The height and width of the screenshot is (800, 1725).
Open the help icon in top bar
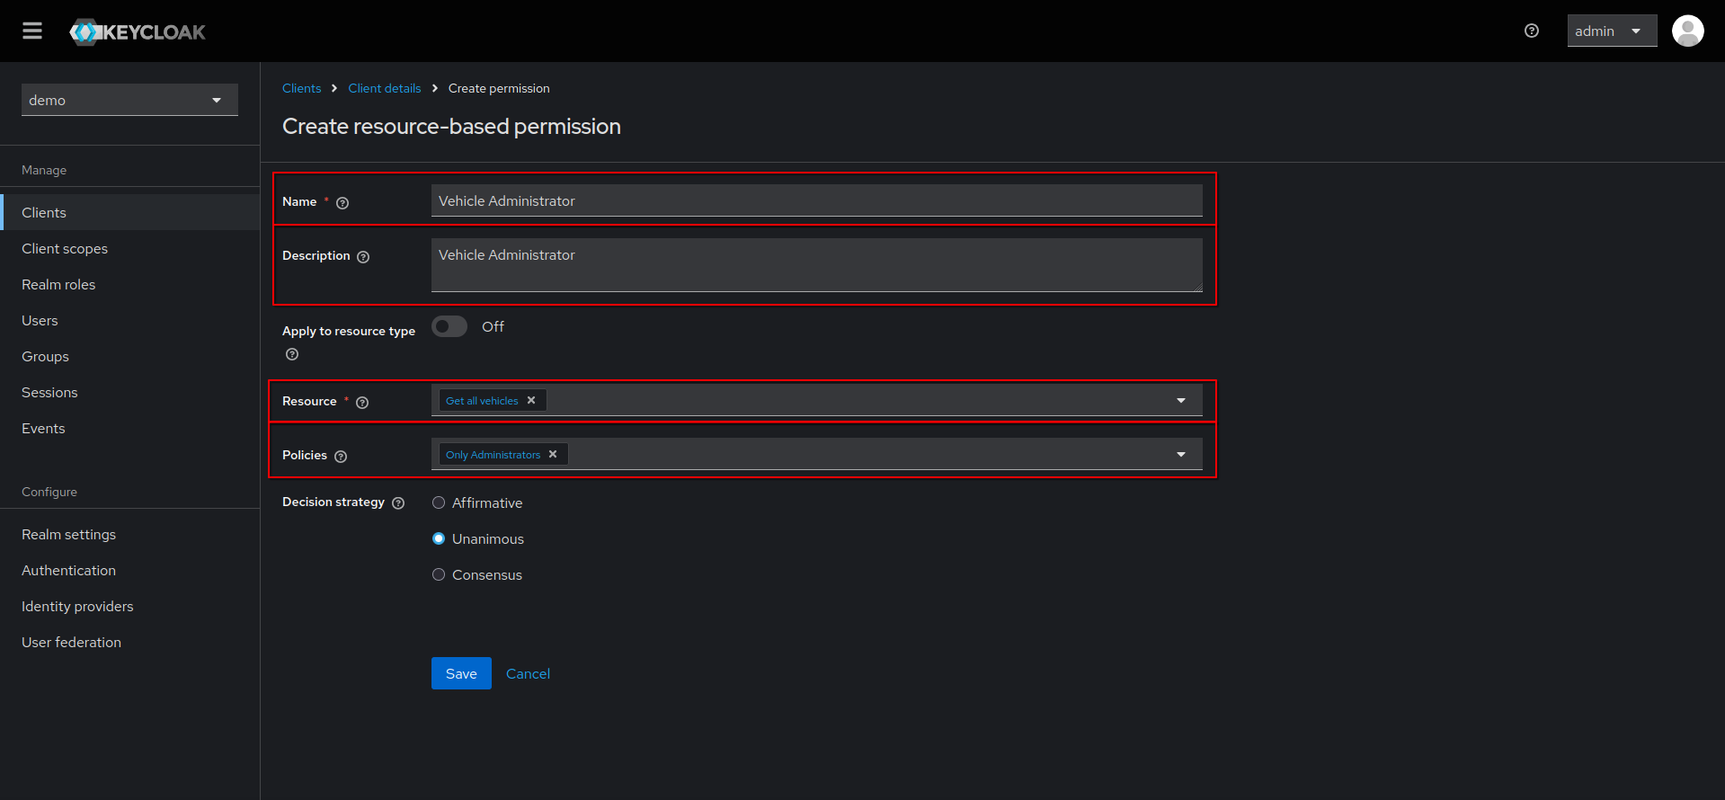click(1532, 31)
